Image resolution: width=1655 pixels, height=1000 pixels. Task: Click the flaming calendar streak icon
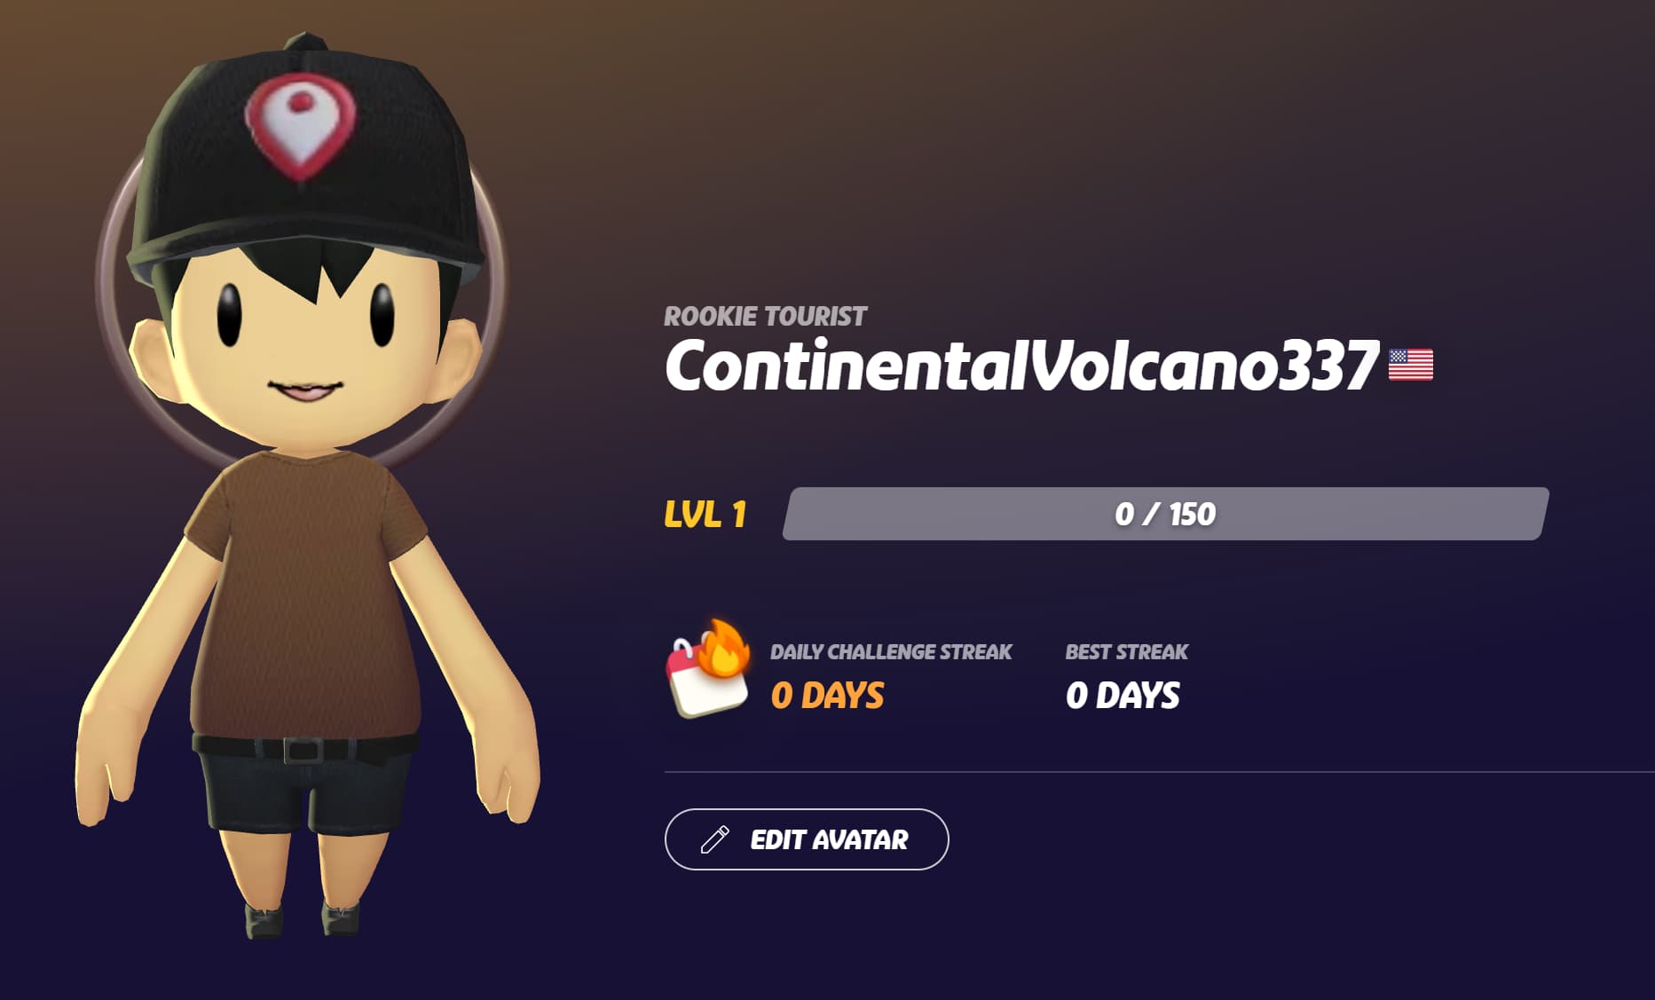tap(709, 668)
